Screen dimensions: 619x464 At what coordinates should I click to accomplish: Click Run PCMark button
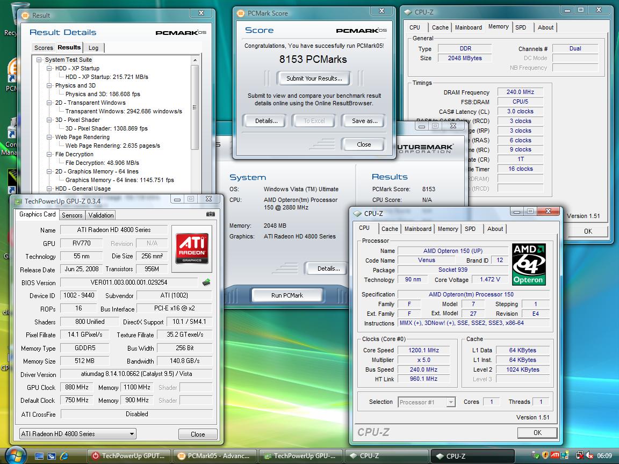point(287,295)
